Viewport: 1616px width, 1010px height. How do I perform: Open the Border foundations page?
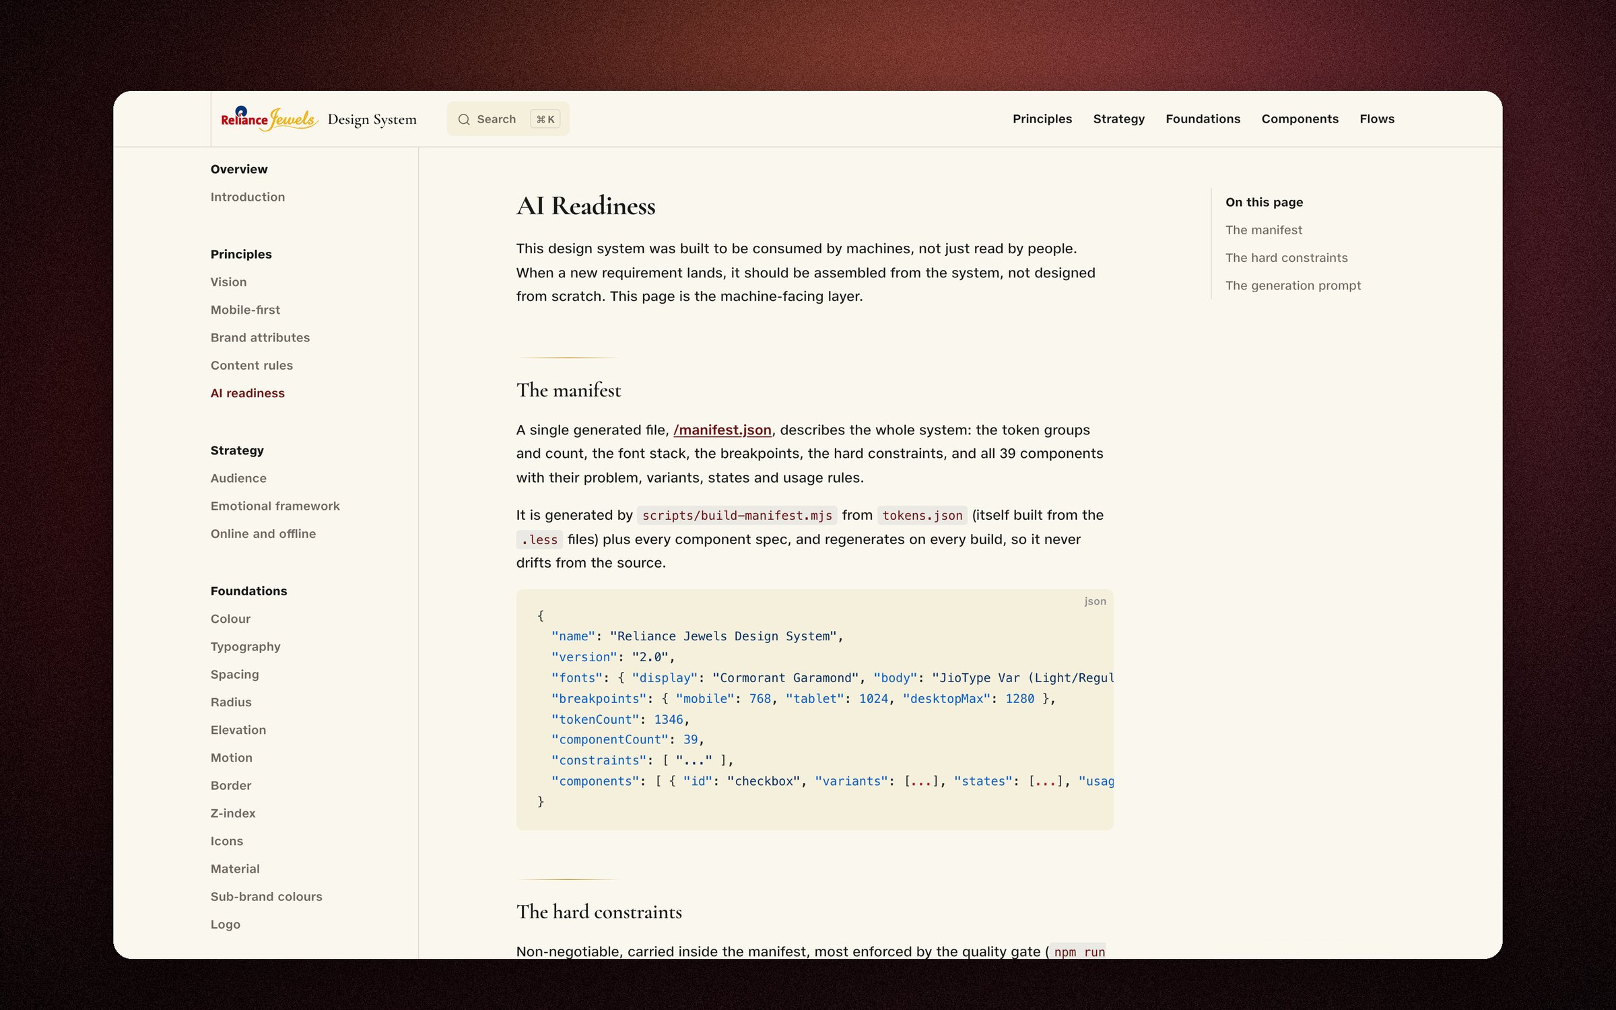click(x=230, y=785)
